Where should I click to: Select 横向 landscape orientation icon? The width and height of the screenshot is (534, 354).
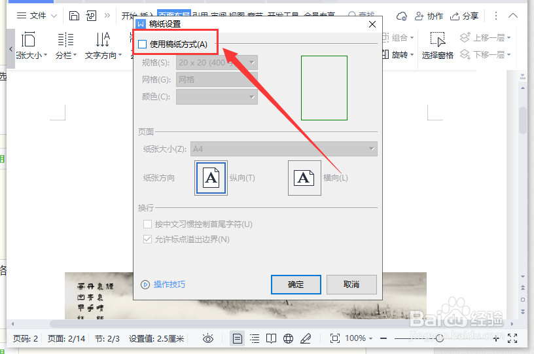click(304, 178)
